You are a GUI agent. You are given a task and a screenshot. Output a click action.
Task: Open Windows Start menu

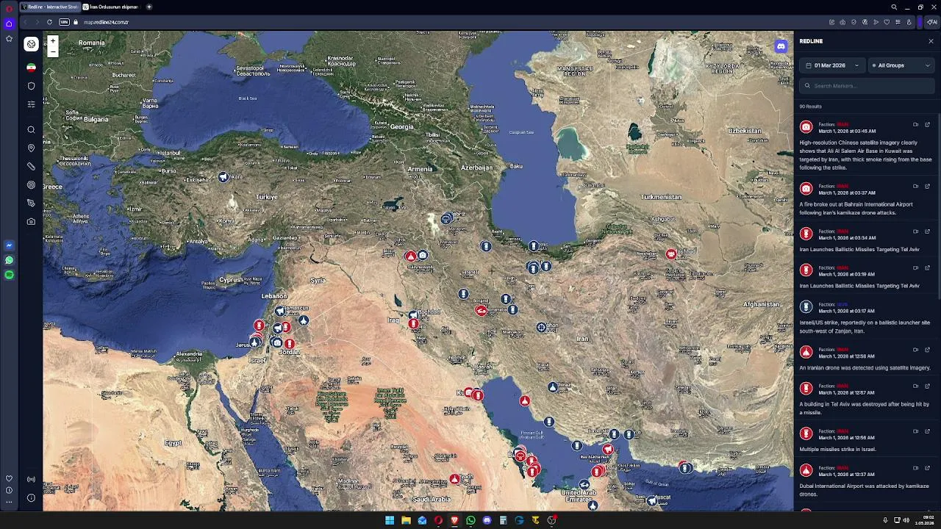(x=390, y=520)
